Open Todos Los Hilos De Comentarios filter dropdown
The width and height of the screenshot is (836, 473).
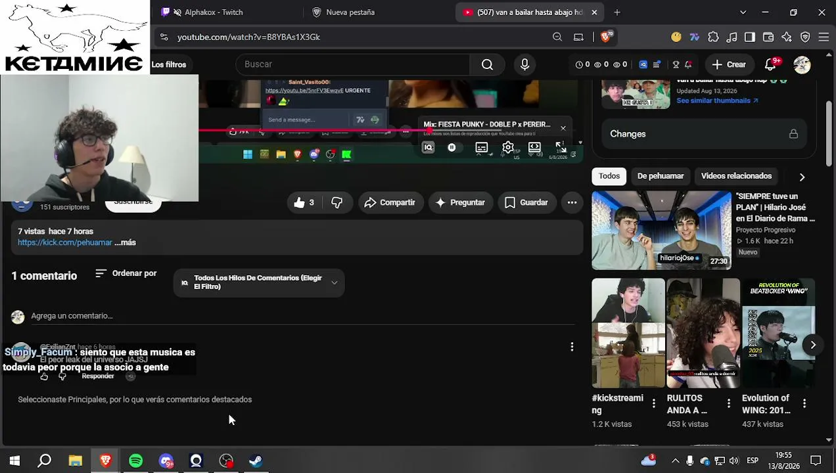click(x=259, y=282)
